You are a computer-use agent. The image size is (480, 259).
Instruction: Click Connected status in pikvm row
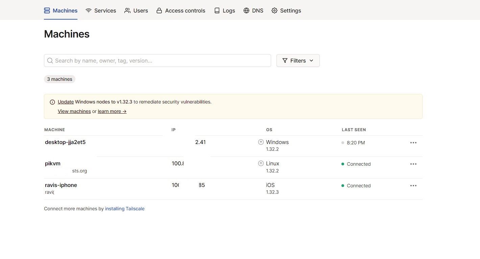click(x=359, y=164)
